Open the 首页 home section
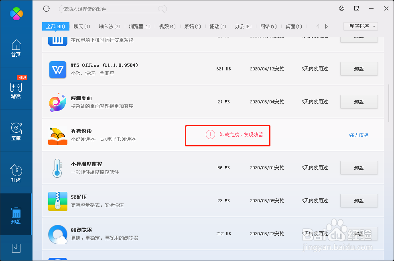 tap(16, 48)
